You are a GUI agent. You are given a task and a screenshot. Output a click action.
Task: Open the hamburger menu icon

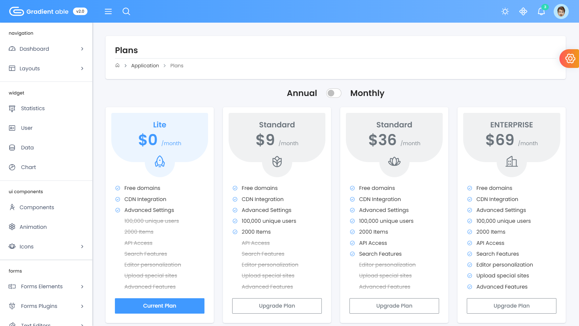[x=108, y=11]
